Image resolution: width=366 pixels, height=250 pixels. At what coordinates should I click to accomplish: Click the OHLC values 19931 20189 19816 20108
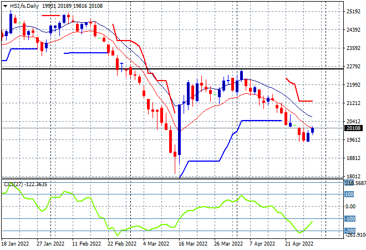click(72, 6)
